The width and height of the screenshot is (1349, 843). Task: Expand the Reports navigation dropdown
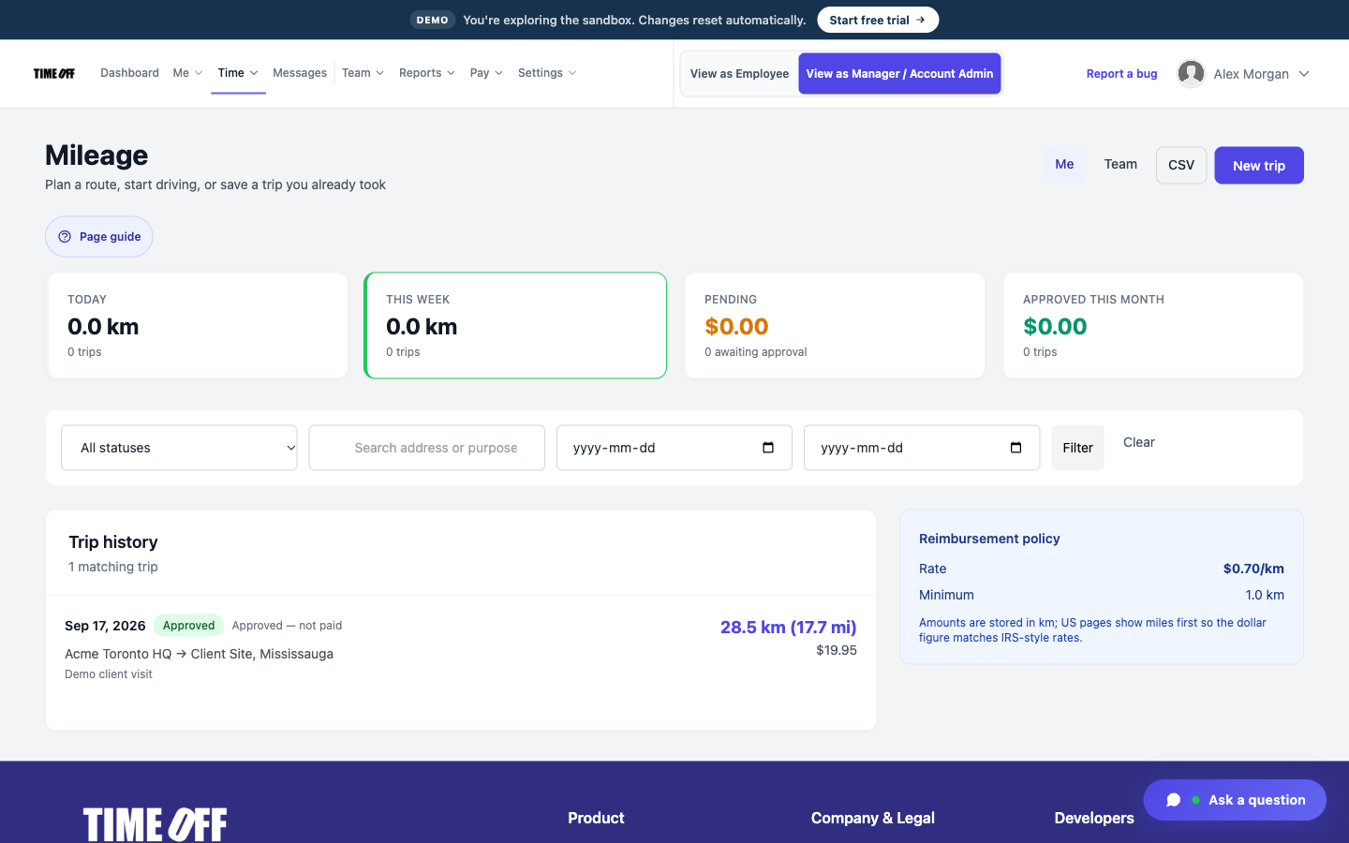point(426,73)
